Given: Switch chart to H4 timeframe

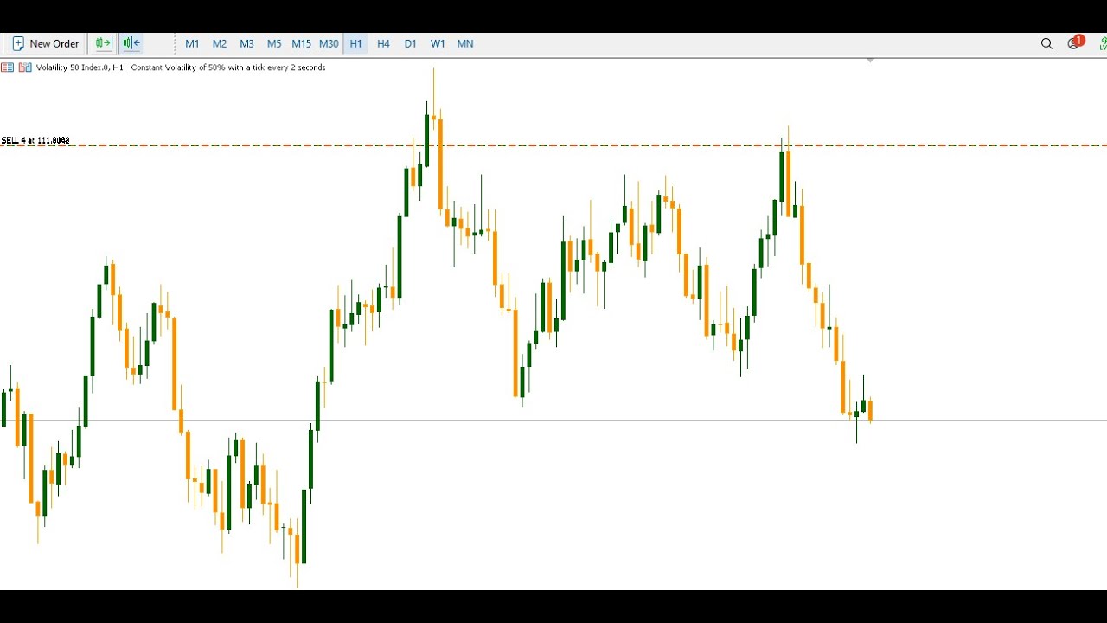Looking at the screenshot, I should pyautogui.click(x=383, y=43).
